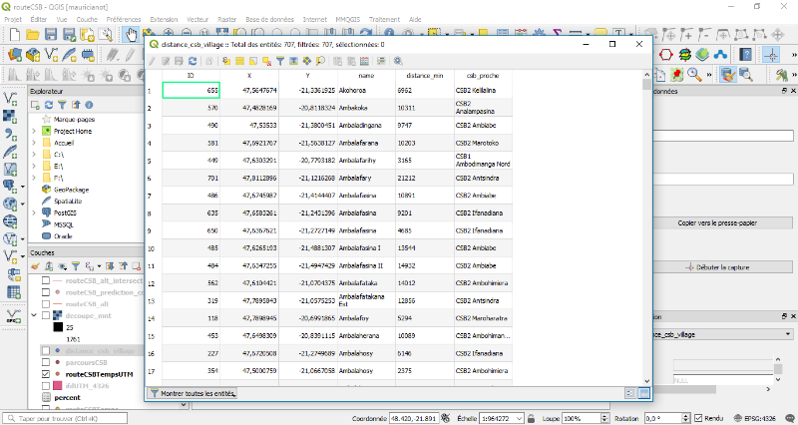Open the Vecteur menu
Viewport: 798px width, 425px height.
click(x=198, y=19)
